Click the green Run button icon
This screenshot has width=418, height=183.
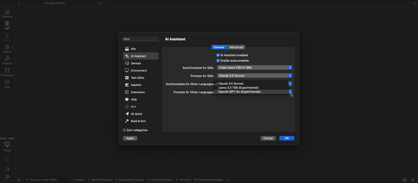(7, 160)
